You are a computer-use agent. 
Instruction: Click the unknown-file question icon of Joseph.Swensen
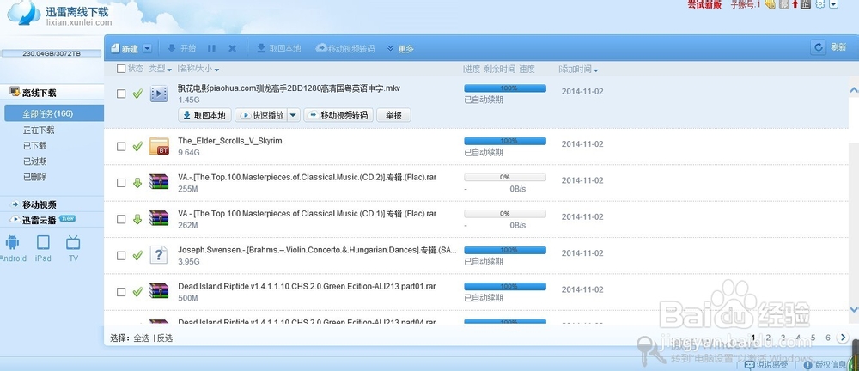[x=159, y=255]
